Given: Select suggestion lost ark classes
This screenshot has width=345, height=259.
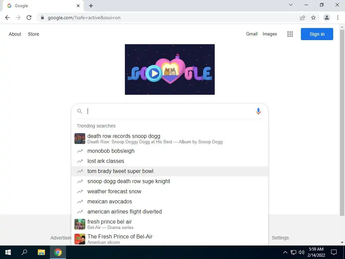Looking at the screenshot, I should 170,161.
